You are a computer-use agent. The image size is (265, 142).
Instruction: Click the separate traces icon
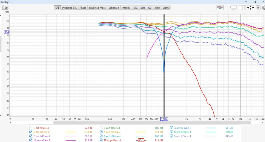(220, 8)
